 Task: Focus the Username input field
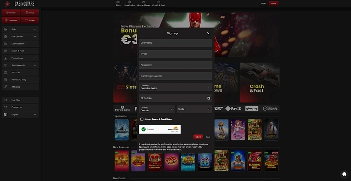tap(175, 43)
